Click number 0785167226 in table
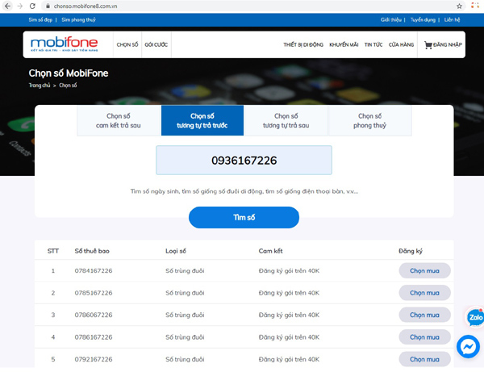Image resolution: width=484 pixels, height=372 pixels. pyautogui.click(x=94, y=293)
